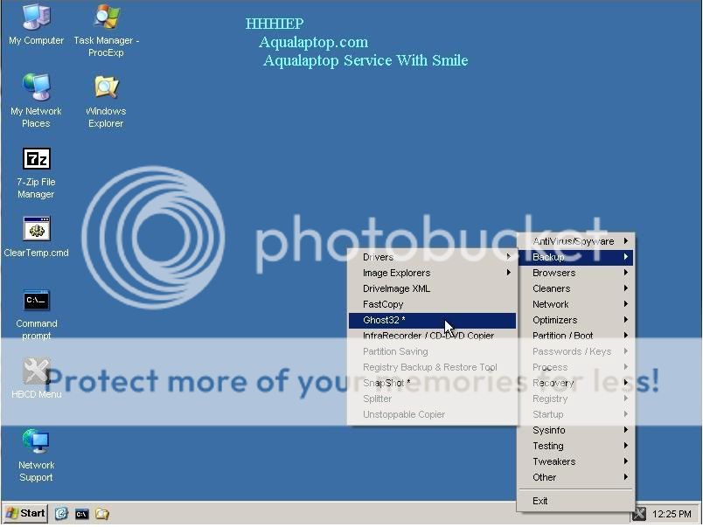The width and height of the screenshot is (703, 527).
Task: Run the ClearTemp.cmd desktop icon
Action: coord(36,231)
